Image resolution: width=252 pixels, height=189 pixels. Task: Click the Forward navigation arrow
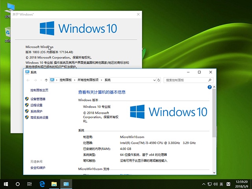pos(35,80)
